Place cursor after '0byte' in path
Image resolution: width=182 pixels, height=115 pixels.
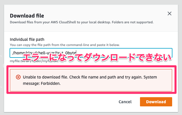(x=76, y=53)
